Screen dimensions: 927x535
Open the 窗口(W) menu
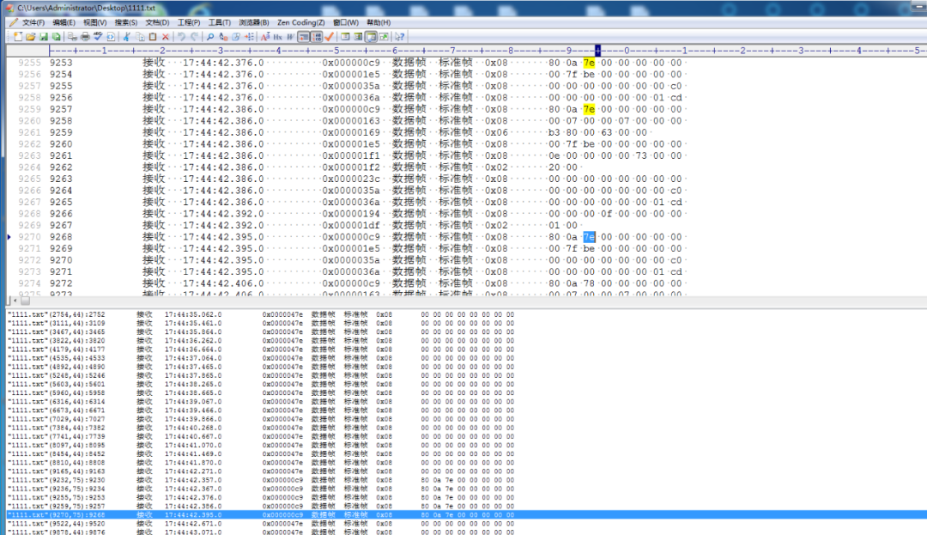[346, 22]
